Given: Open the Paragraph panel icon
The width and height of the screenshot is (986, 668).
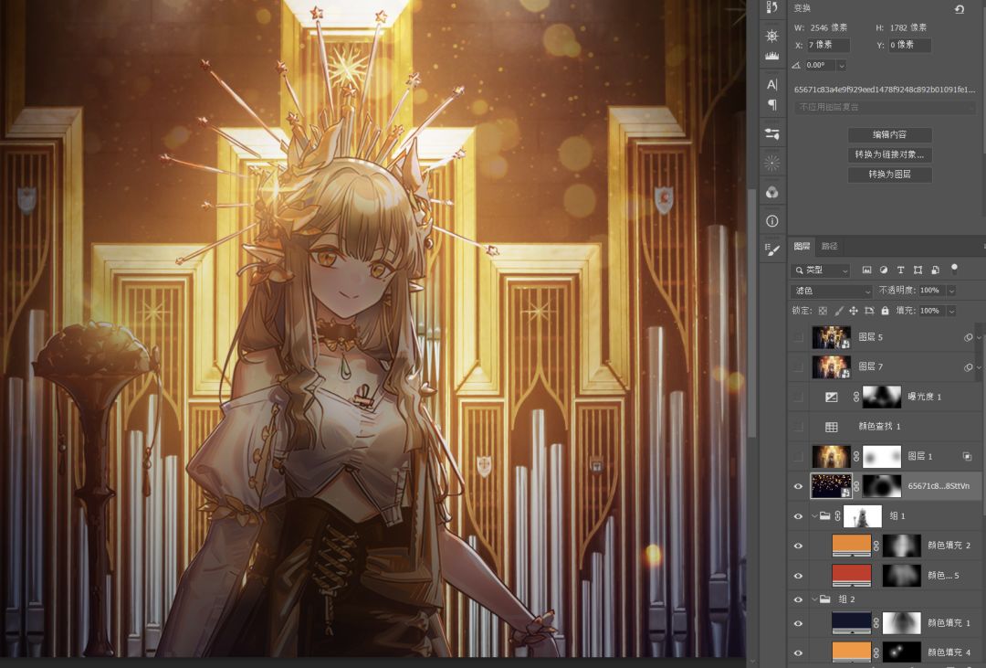Looking at the screenshot, I should 772,105.
